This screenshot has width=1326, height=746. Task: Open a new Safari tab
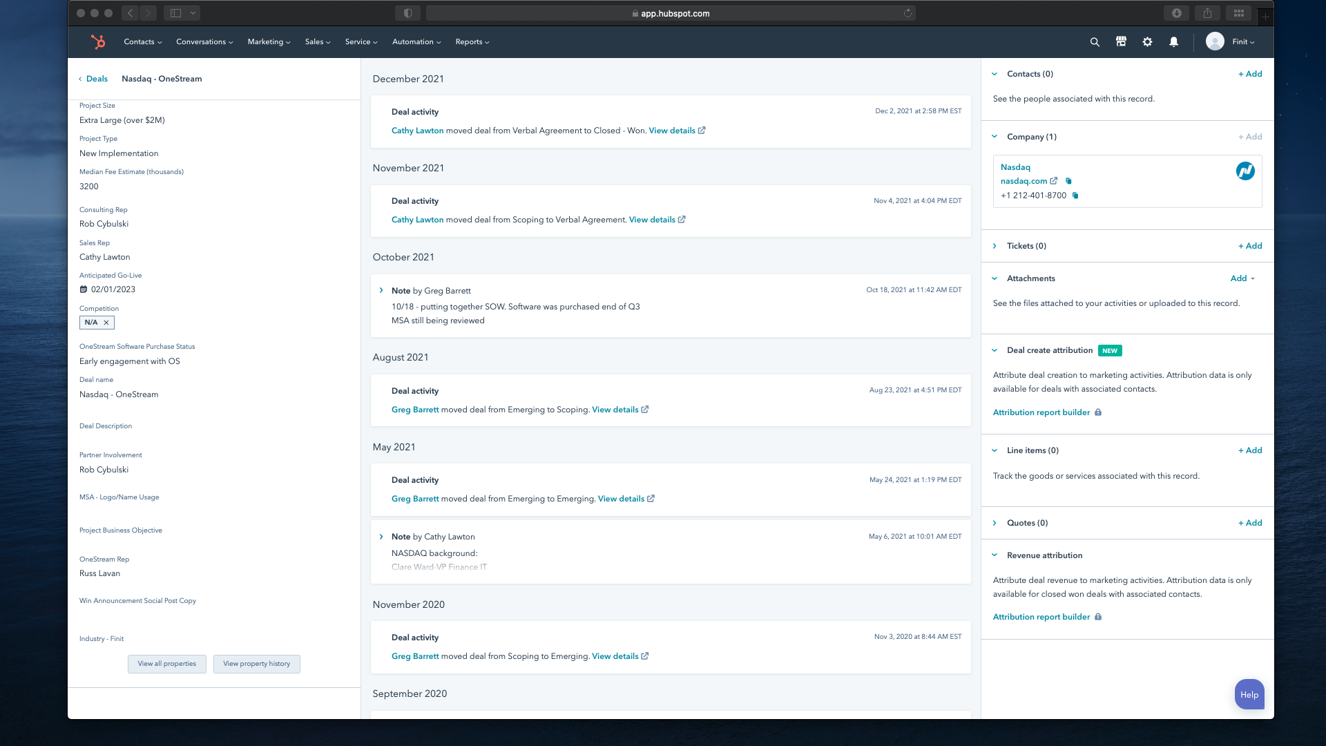tap(1265, 16)
